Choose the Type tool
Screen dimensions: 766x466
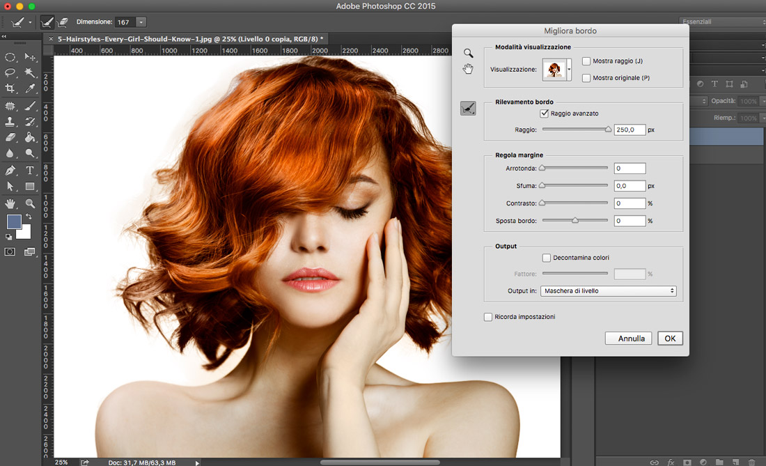click(x=31, y=170)
